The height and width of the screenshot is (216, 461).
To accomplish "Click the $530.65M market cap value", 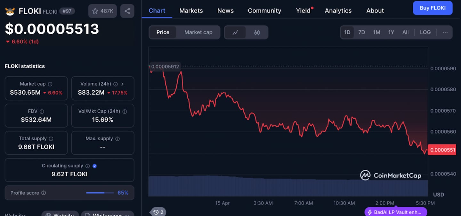I will coord(25,93).
